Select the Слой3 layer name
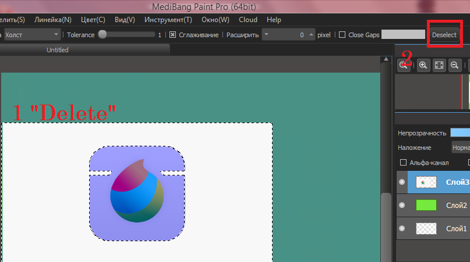Screen dimensions: 470x262 [x=457, y=182]
